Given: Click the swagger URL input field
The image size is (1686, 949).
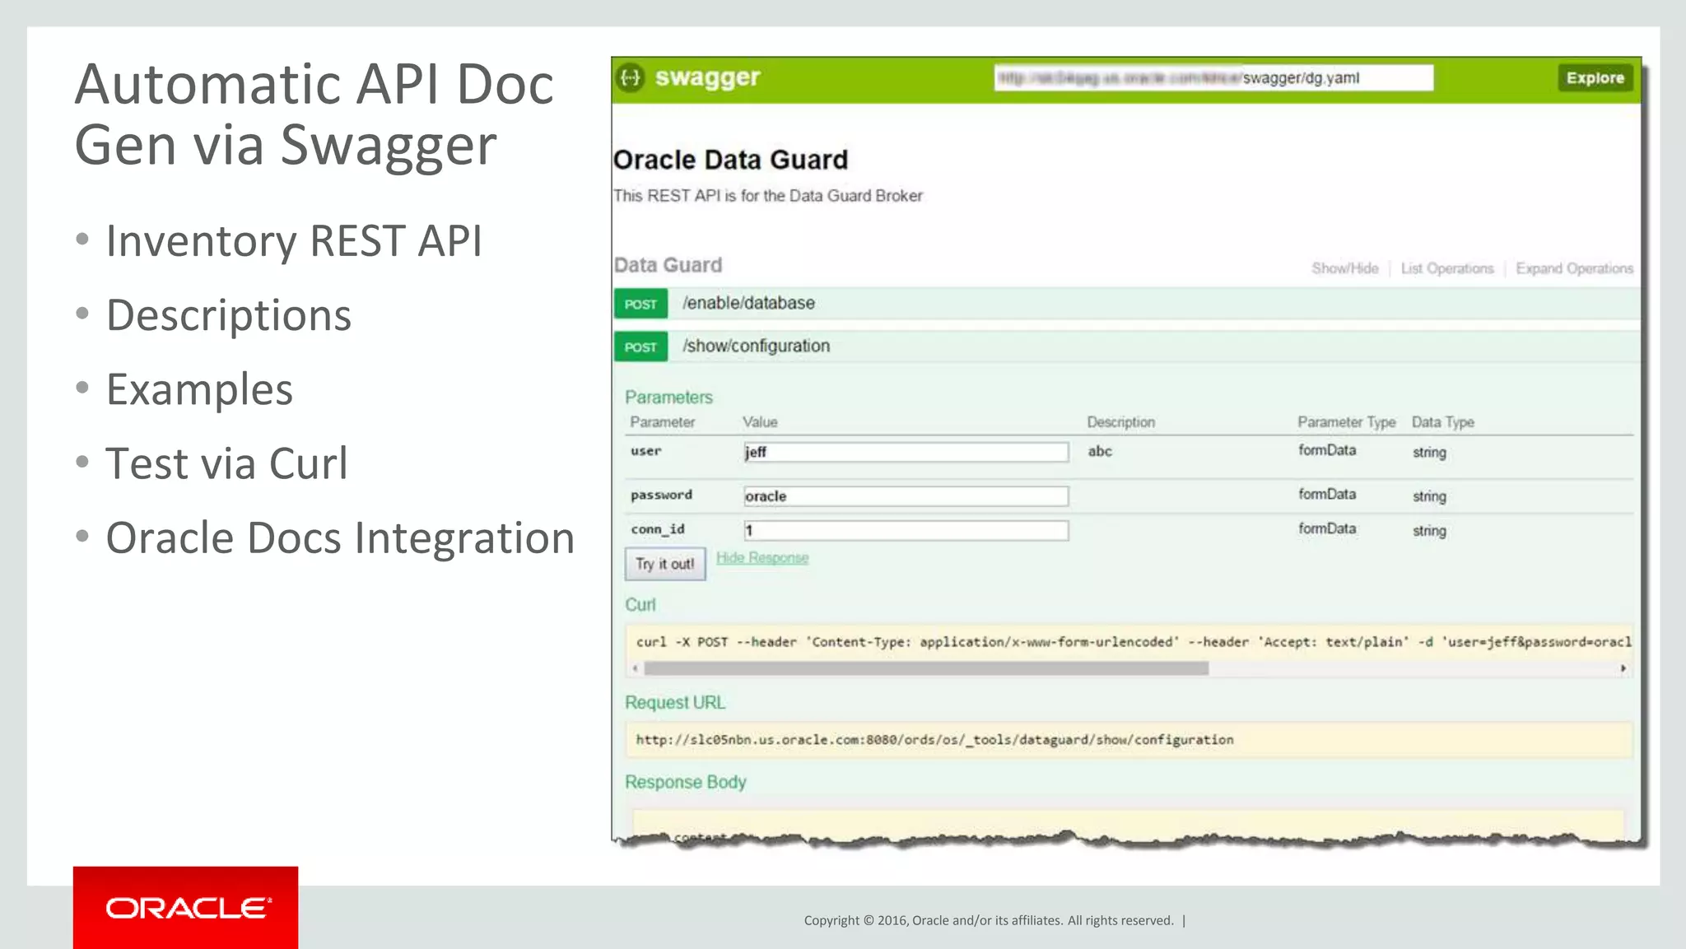Looking at the screenshot, I should pyautogui.click(x=1213, y=78).
